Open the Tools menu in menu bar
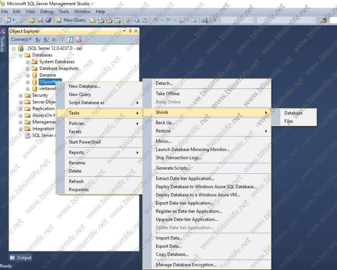 (x=64, y=11)
